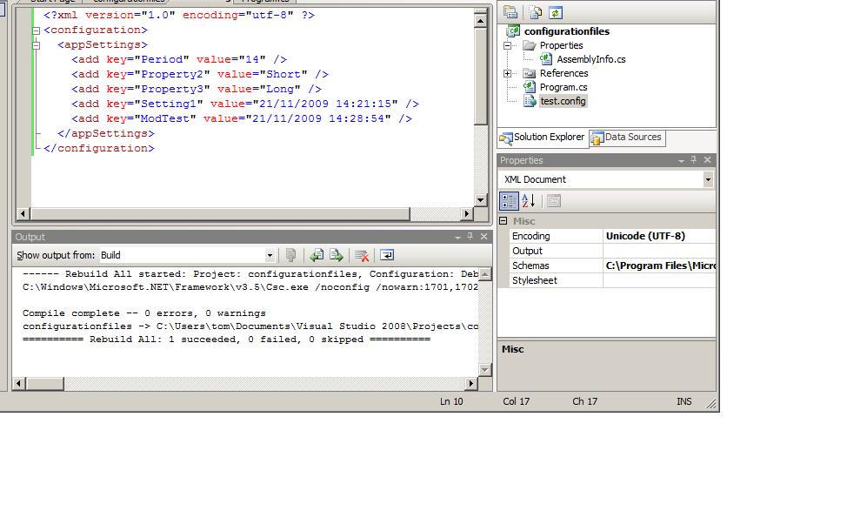Select Program.cs in Solution Explorer
This screenshot has height=511, width=867.
564,87
